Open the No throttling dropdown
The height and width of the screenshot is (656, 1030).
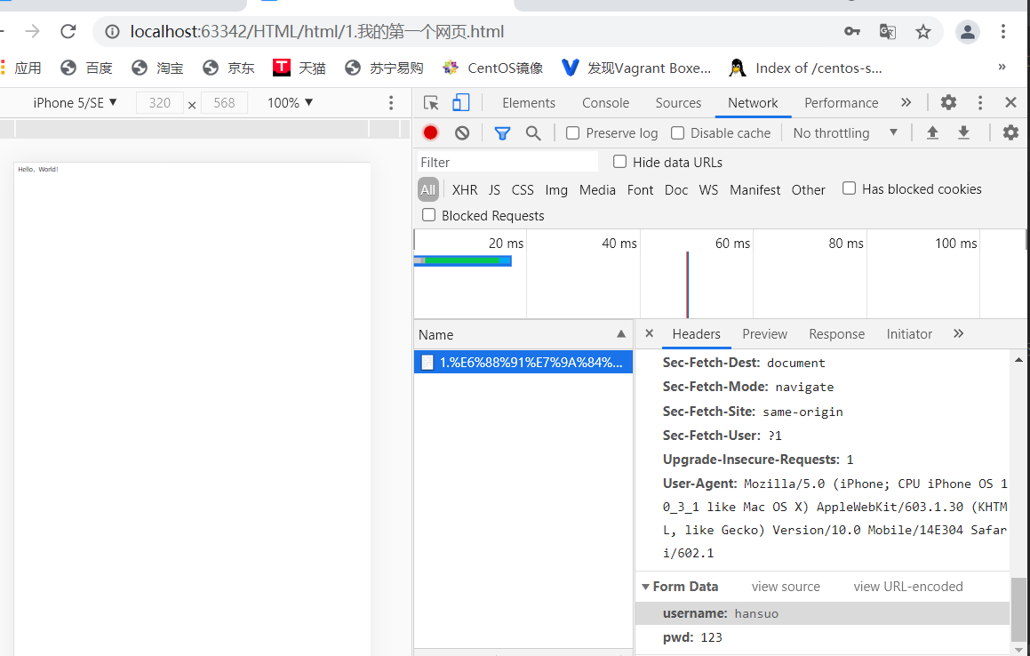[x=845, y=132]
